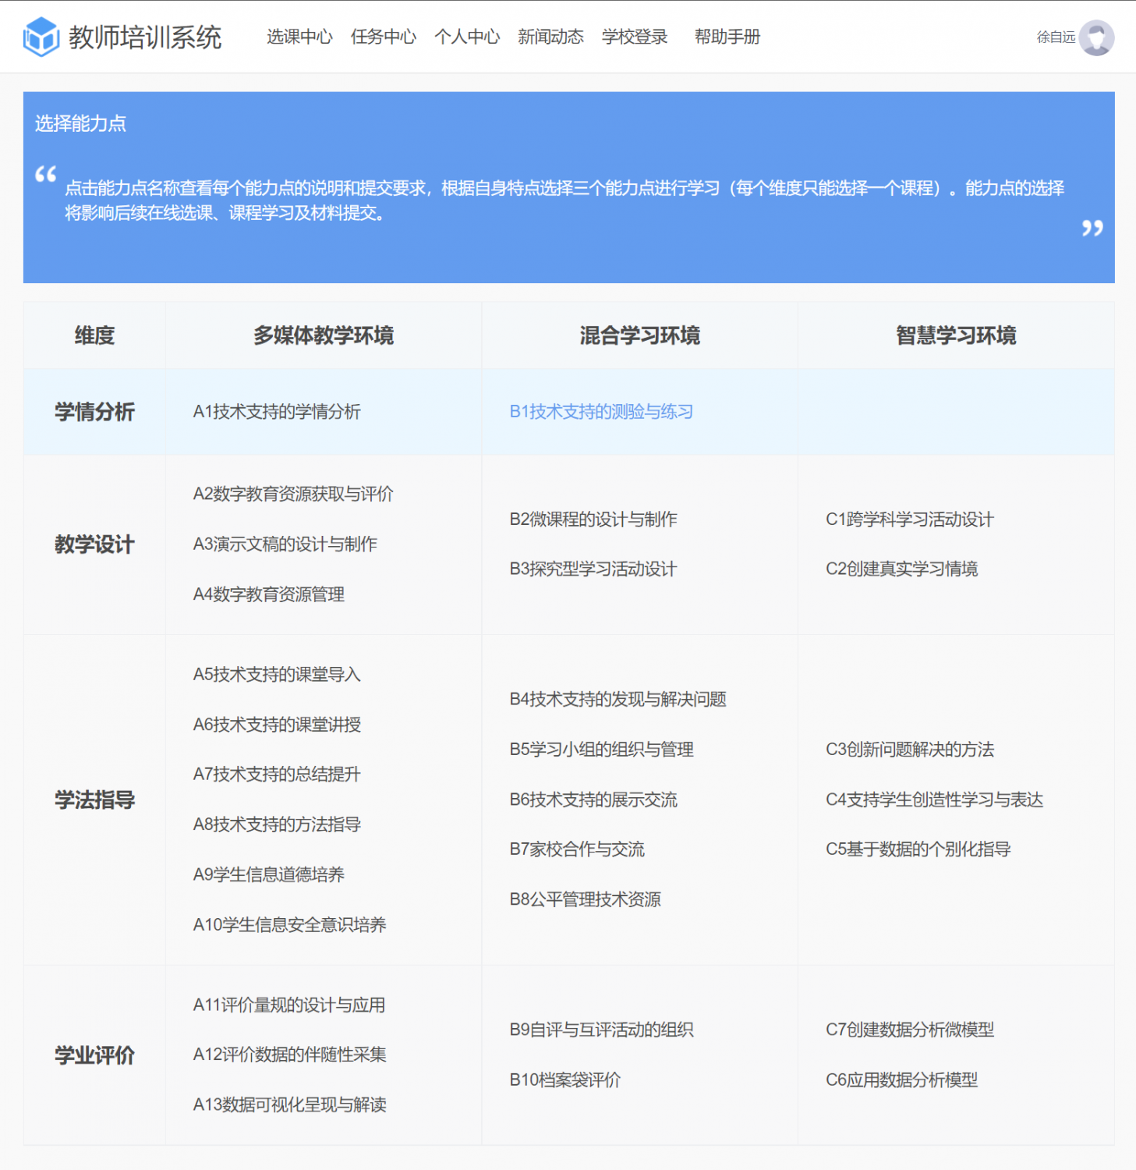Screen dimensions: 1136x1170
Task: Click the 多媒体教学环境 column header
Action: [x=324, y=335]
